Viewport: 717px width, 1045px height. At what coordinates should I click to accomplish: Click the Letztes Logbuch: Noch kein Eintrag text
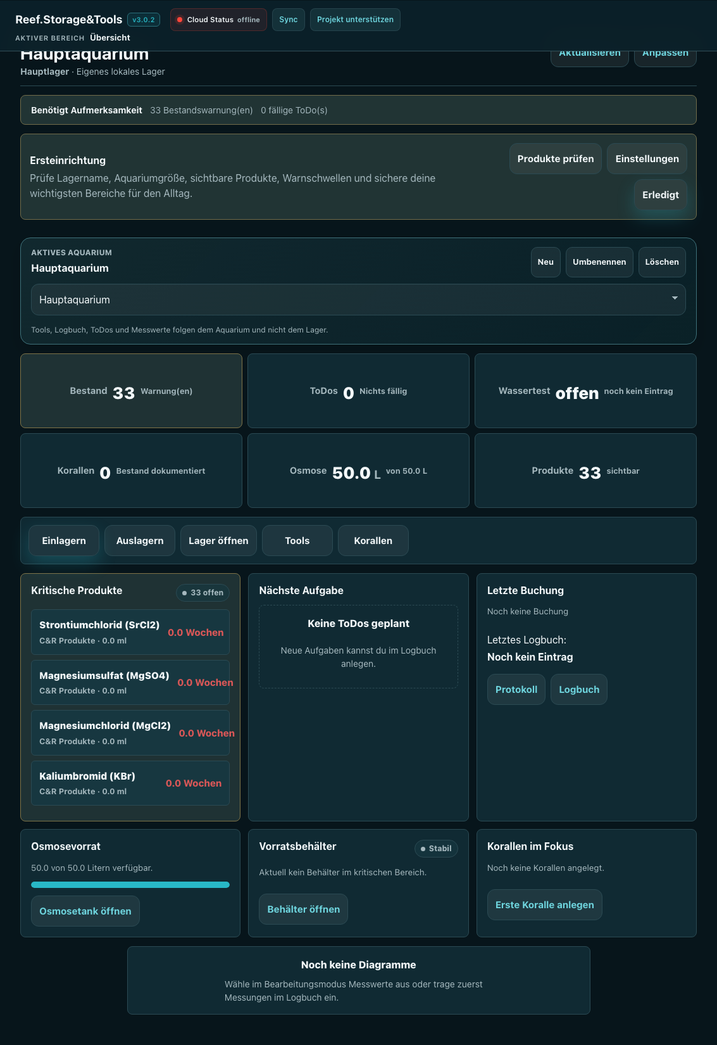coord(530,649)
